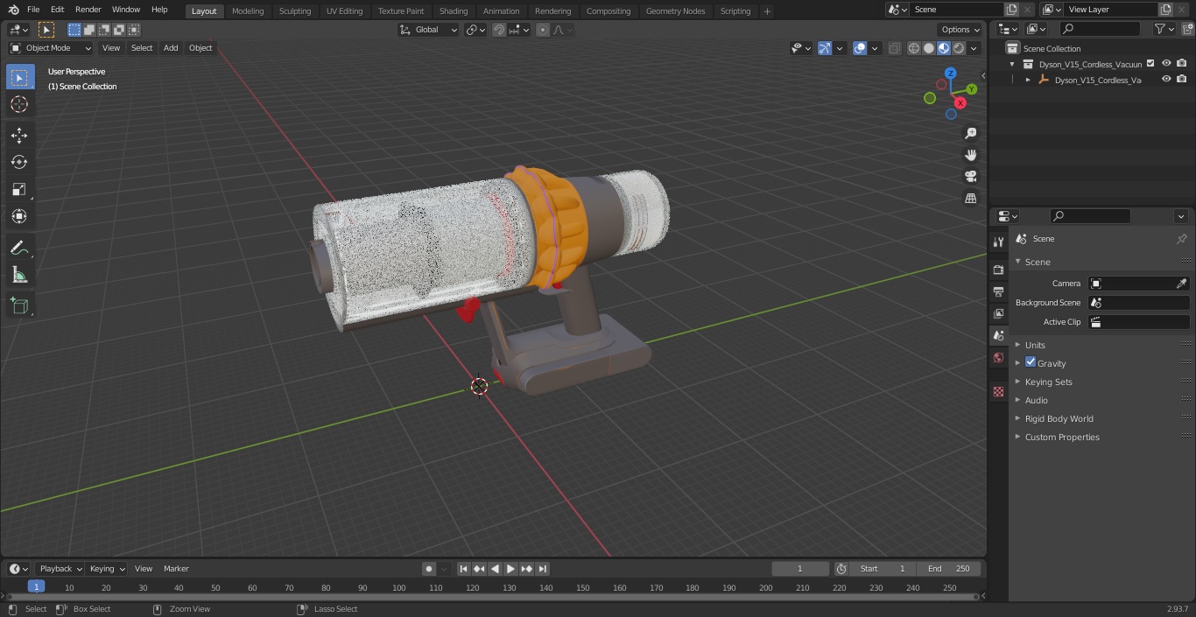The image size is (1196, 617).
Task: Open the Output properties tab
Action: click(998, 291)
